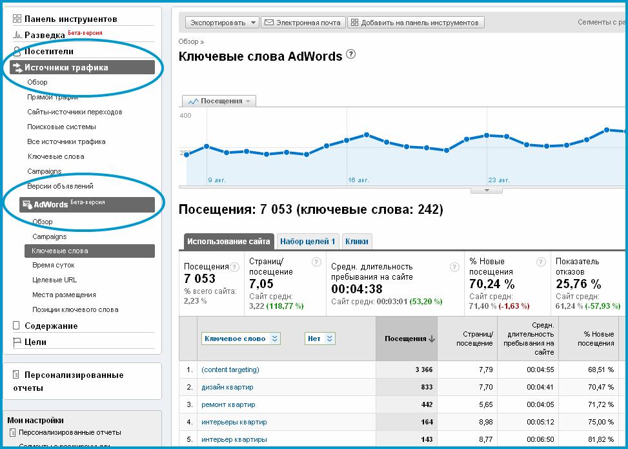628x449 pixels.
Task: Select Места размещения under AdWords
Action: point(64,295)
